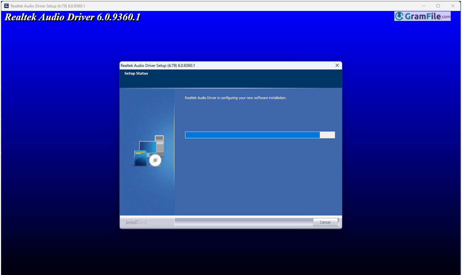Click the 'Realtek Audio Driver 6.0.9360.1' banner title

(x=73, y=17)
